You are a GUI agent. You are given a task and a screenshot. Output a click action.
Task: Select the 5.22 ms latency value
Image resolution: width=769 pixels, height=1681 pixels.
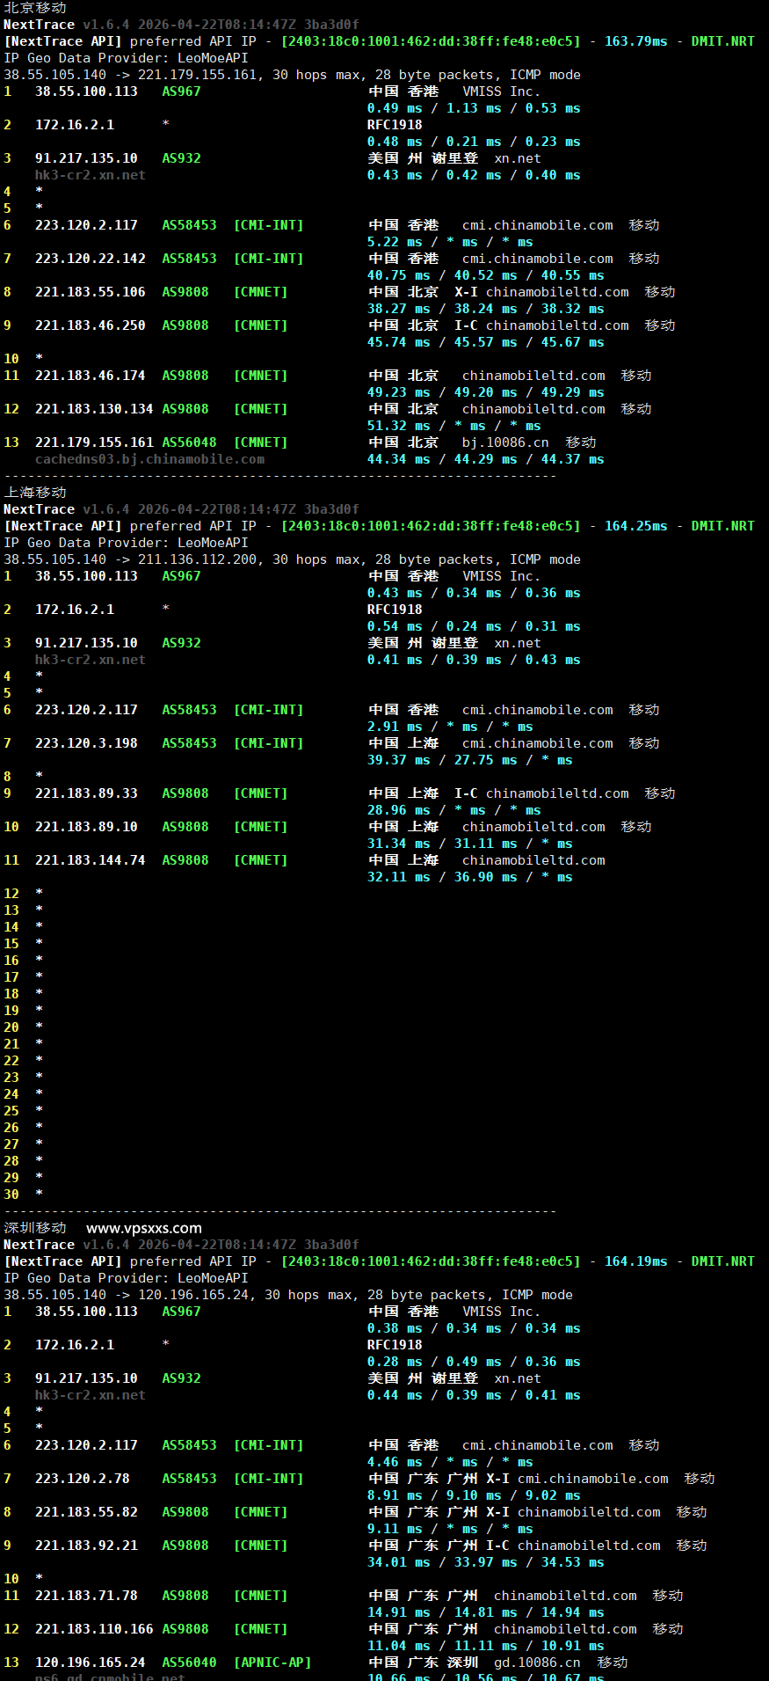click(395, 242)
